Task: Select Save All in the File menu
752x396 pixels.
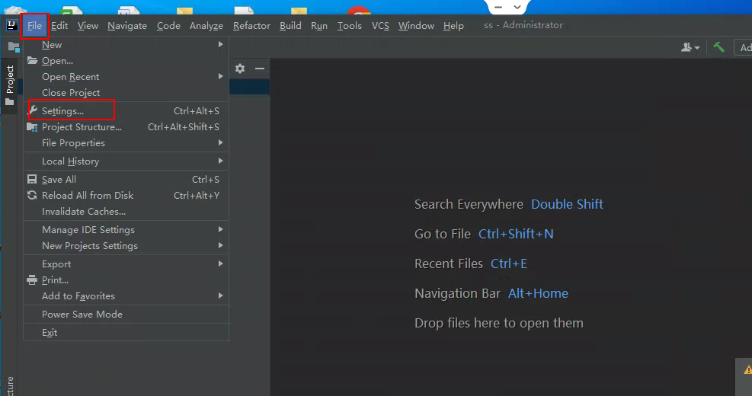Action: 59,180
